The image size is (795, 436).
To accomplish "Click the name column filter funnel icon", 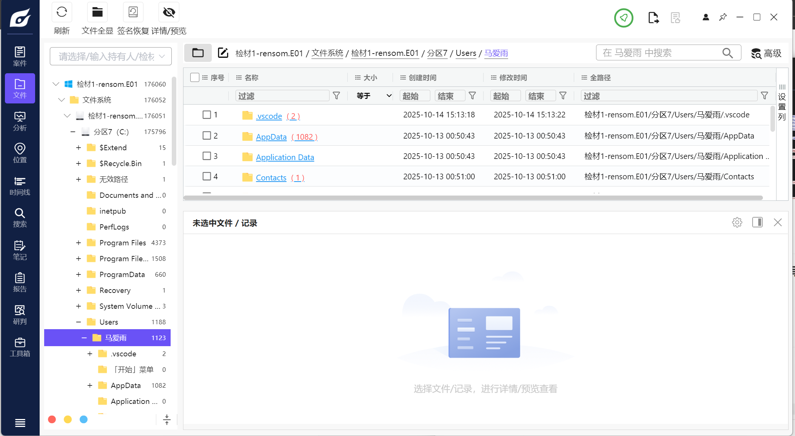I will coord(336,96).
